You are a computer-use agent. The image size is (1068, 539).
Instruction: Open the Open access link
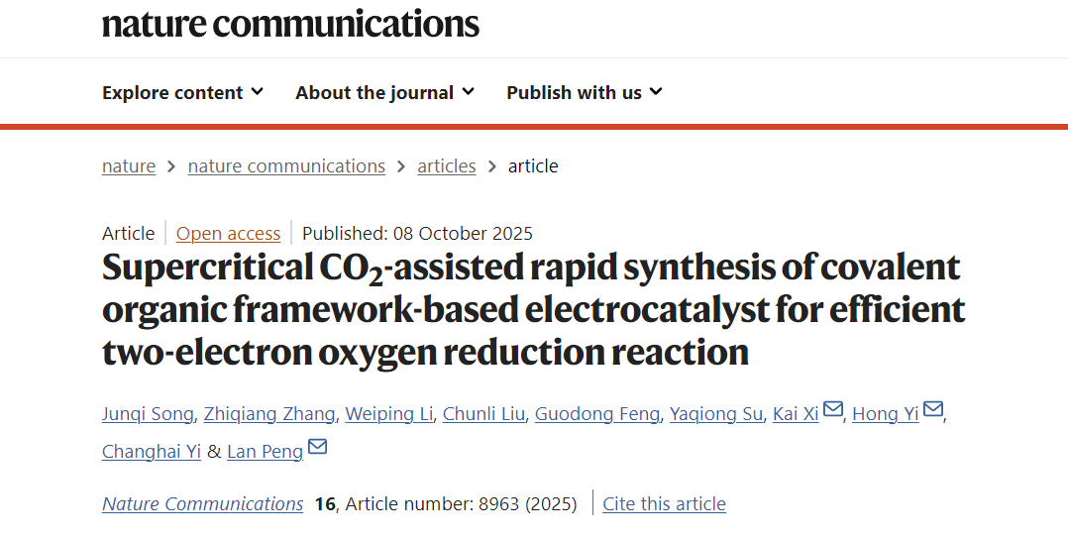click(x=228, y=234)
